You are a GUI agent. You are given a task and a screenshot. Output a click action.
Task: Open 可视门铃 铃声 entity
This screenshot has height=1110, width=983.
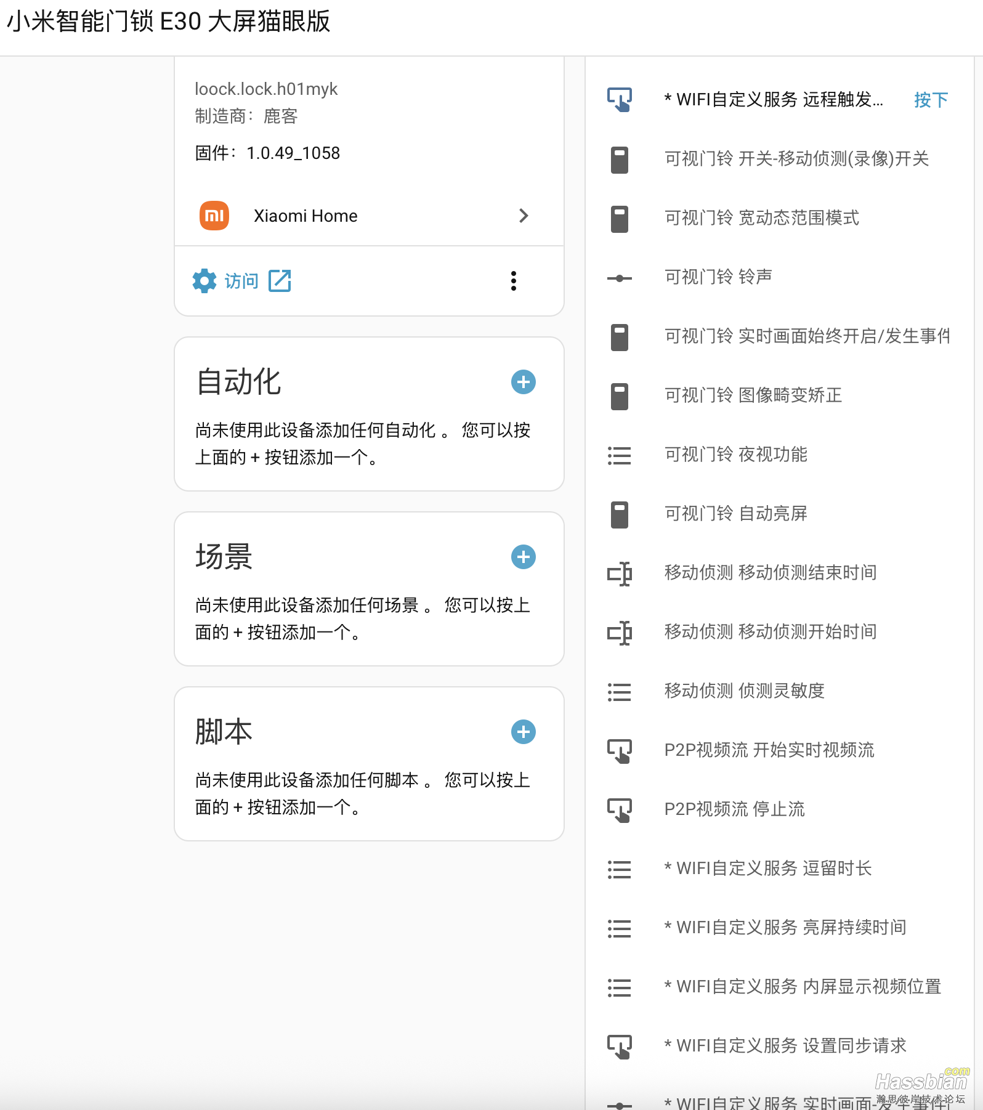pos(718,277)
